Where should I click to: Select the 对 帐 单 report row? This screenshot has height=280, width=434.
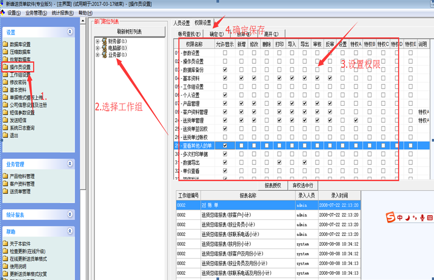[x=268, y=205]
